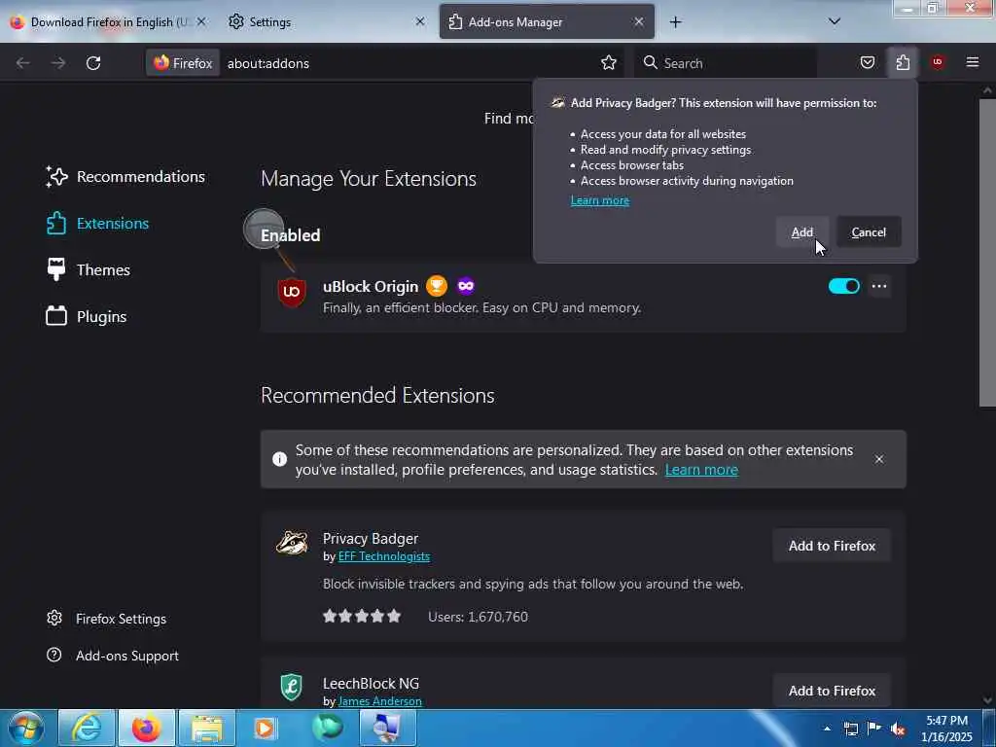Click the LeechBlock NG extension title
The height and width of the screenshot is (747, 996).
pos(371,684)
